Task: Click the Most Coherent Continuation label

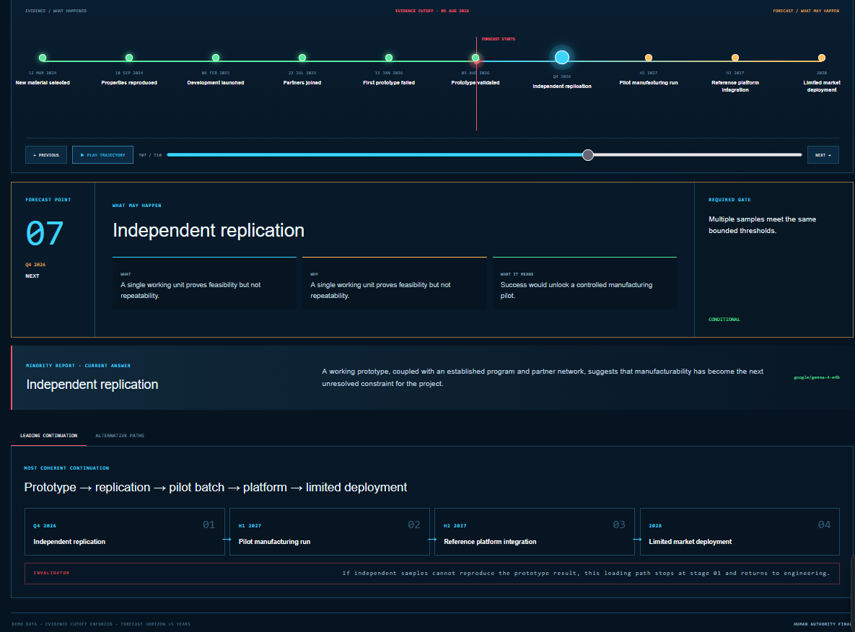Action: coord(66,468)
